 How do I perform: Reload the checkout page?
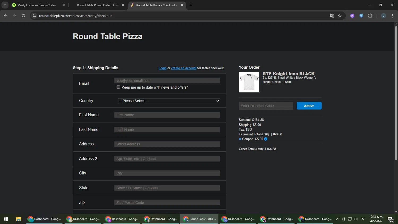[23, 16]
